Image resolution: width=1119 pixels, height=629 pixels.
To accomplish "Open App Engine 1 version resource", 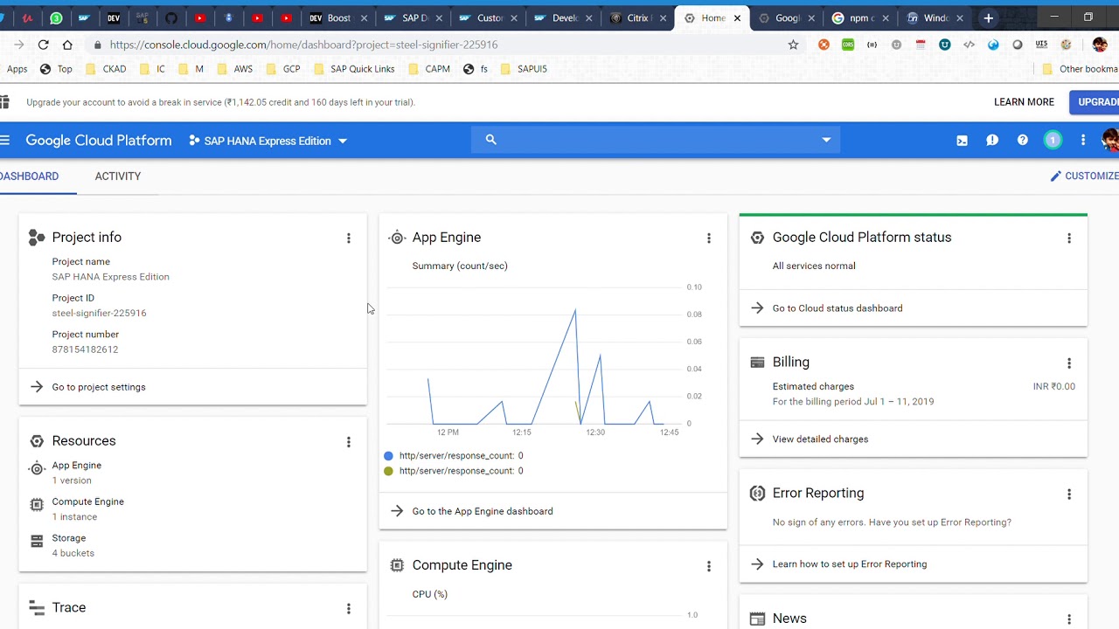I will 76,473.
